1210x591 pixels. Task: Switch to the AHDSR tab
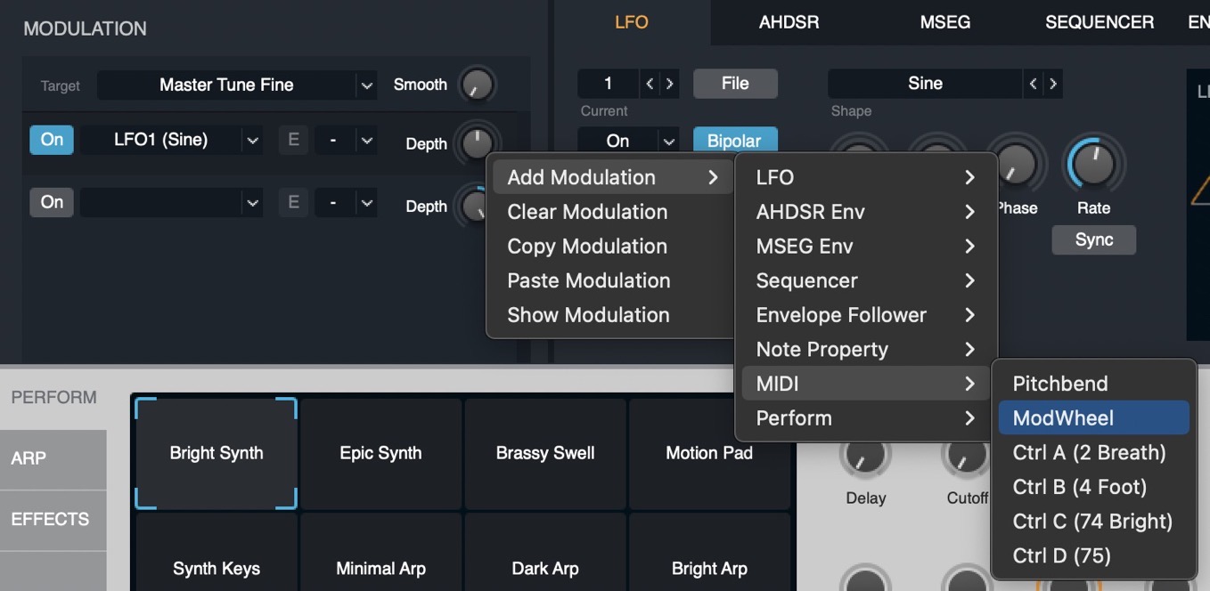788,21
